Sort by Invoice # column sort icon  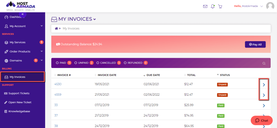[x=55, y=75]
